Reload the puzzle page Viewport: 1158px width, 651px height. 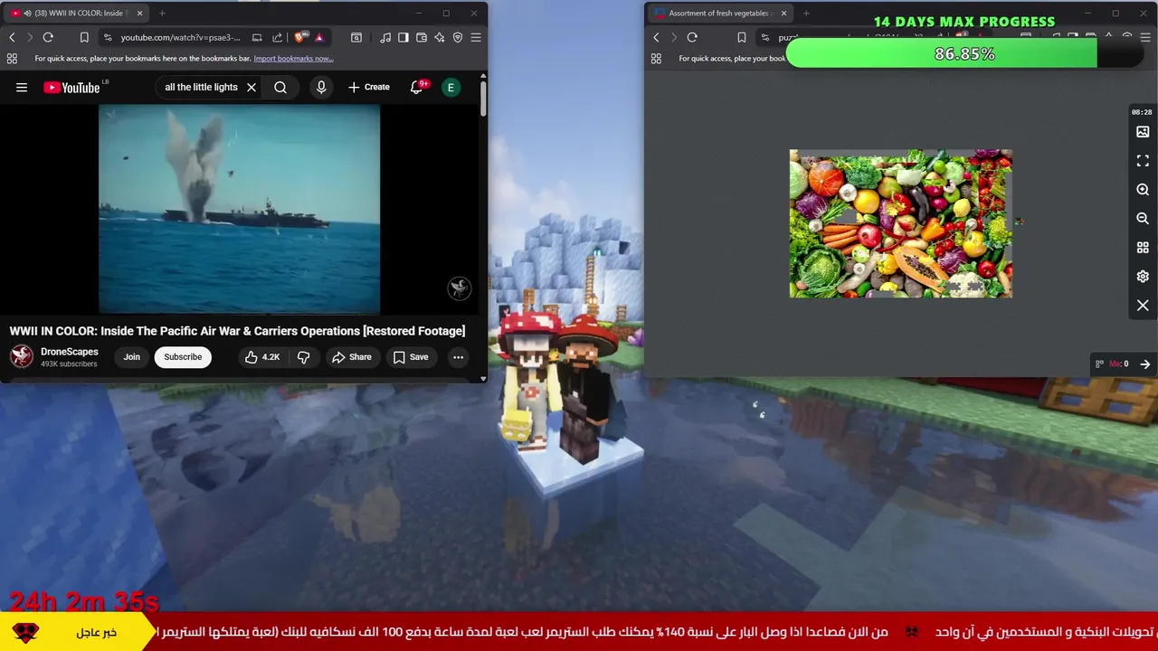[692, 37]
